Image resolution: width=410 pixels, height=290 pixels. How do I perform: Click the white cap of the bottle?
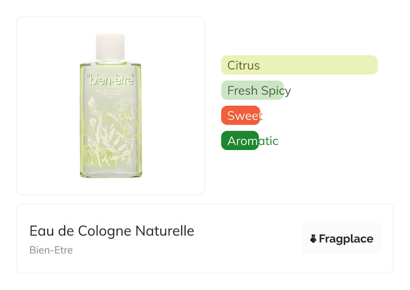110,46
